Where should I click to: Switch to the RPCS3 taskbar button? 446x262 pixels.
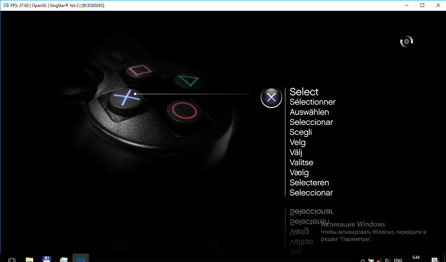click(x=81, y=258)
